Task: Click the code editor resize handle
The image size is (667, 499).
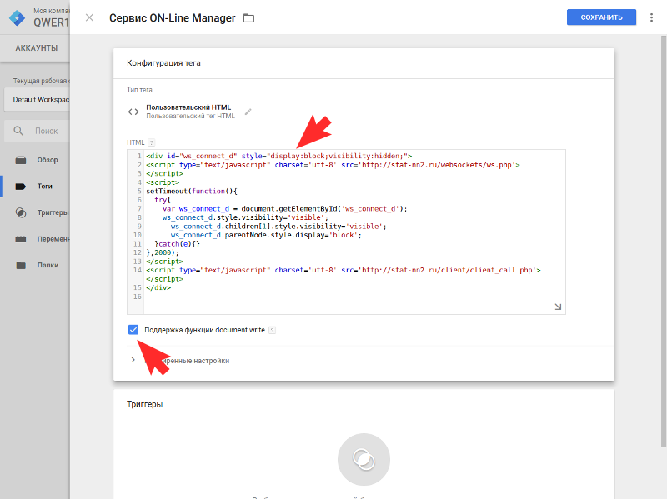Action: (558, 307)
